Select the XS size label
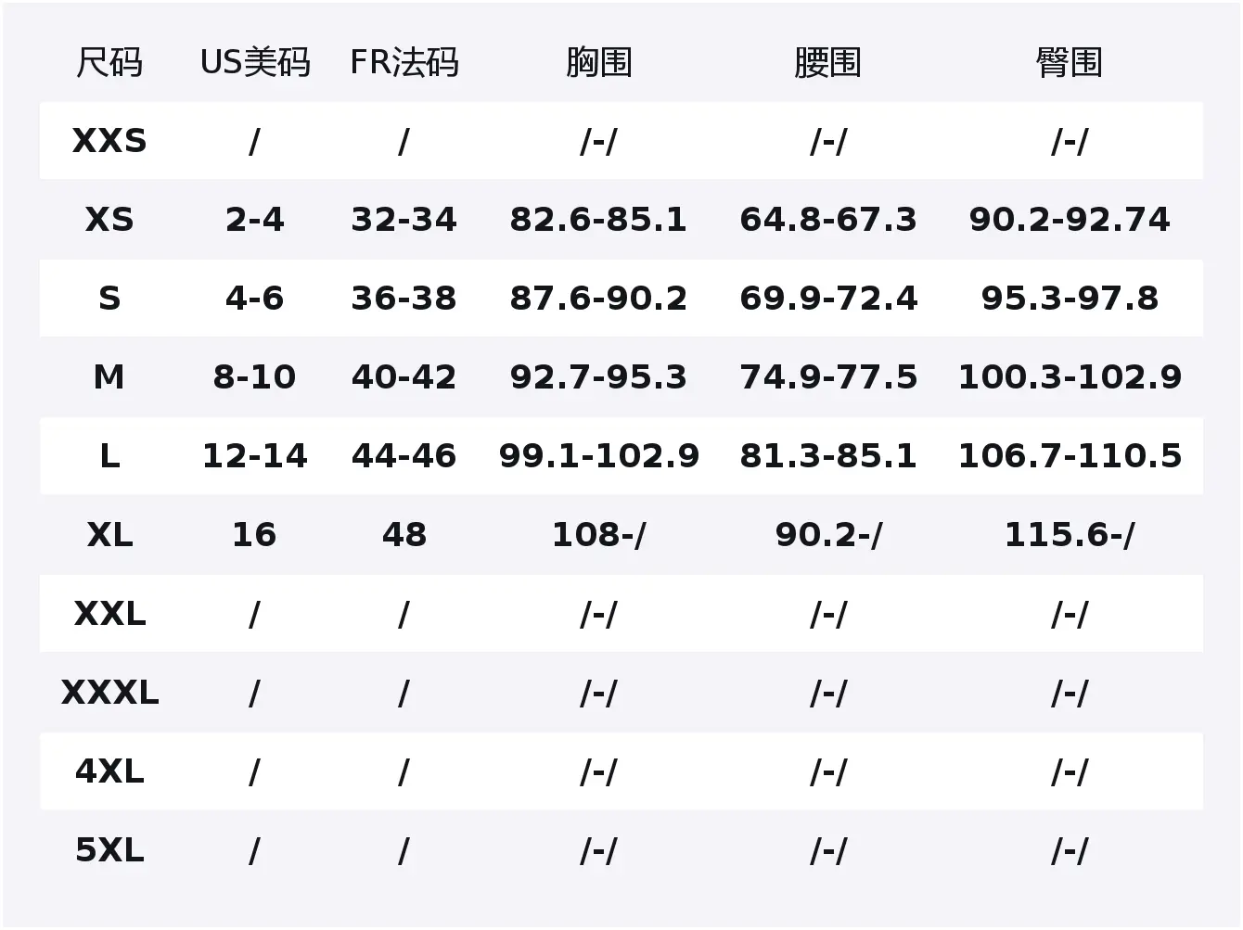This screenshot has width=1243, height=930. coord(109,220)
